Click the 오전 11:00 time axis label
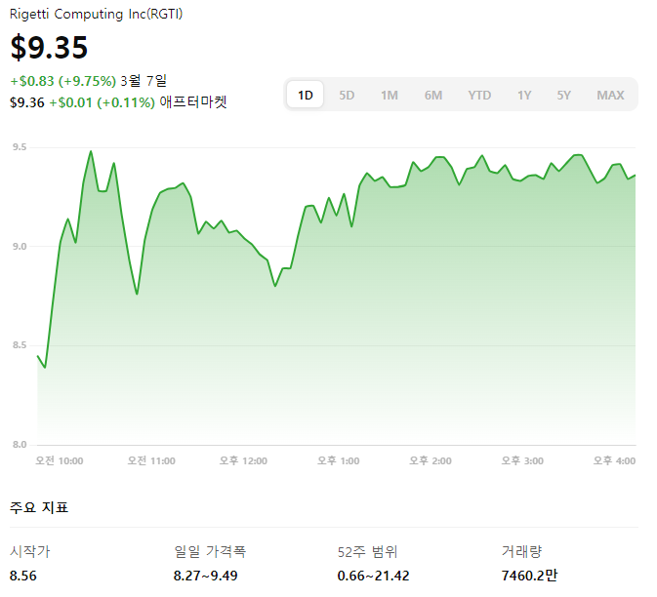 pyautogui.click(x=151, y=461)
